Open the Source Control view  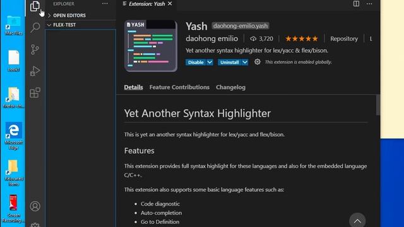35,49
